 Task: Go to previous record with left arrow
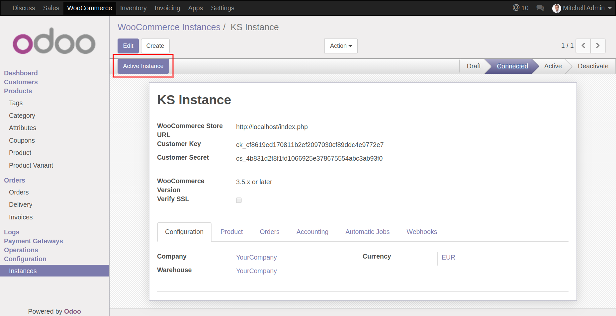click(x=583, y=46)
